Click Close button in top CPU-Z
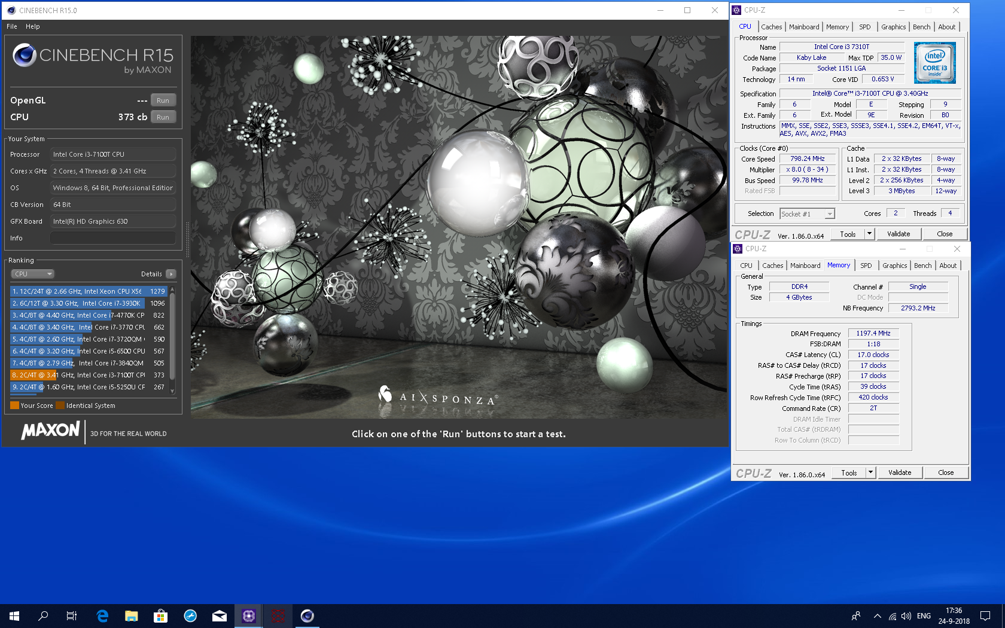 [x=945, y=234]
